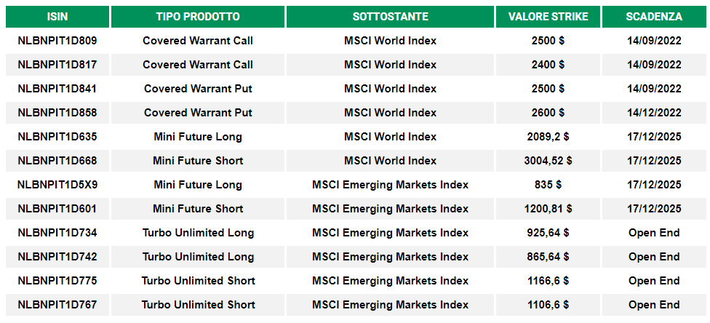The width and height of the screenshot is (710, 323).
Task: Click the VALORE STRIKE column header
Action: click(x=548, y=17)
